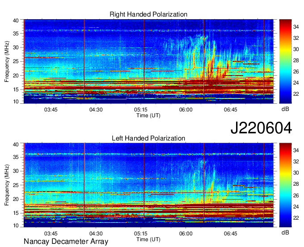Click the 'Nancay Decameter Array' label

[66, 241]
